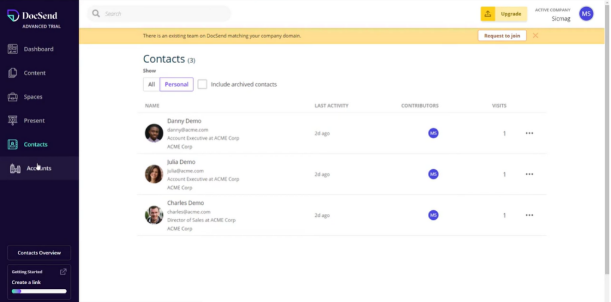Click Danny Demo's profile photo
The width and height of the screenshot is (611, 302).
coord(154,133)
